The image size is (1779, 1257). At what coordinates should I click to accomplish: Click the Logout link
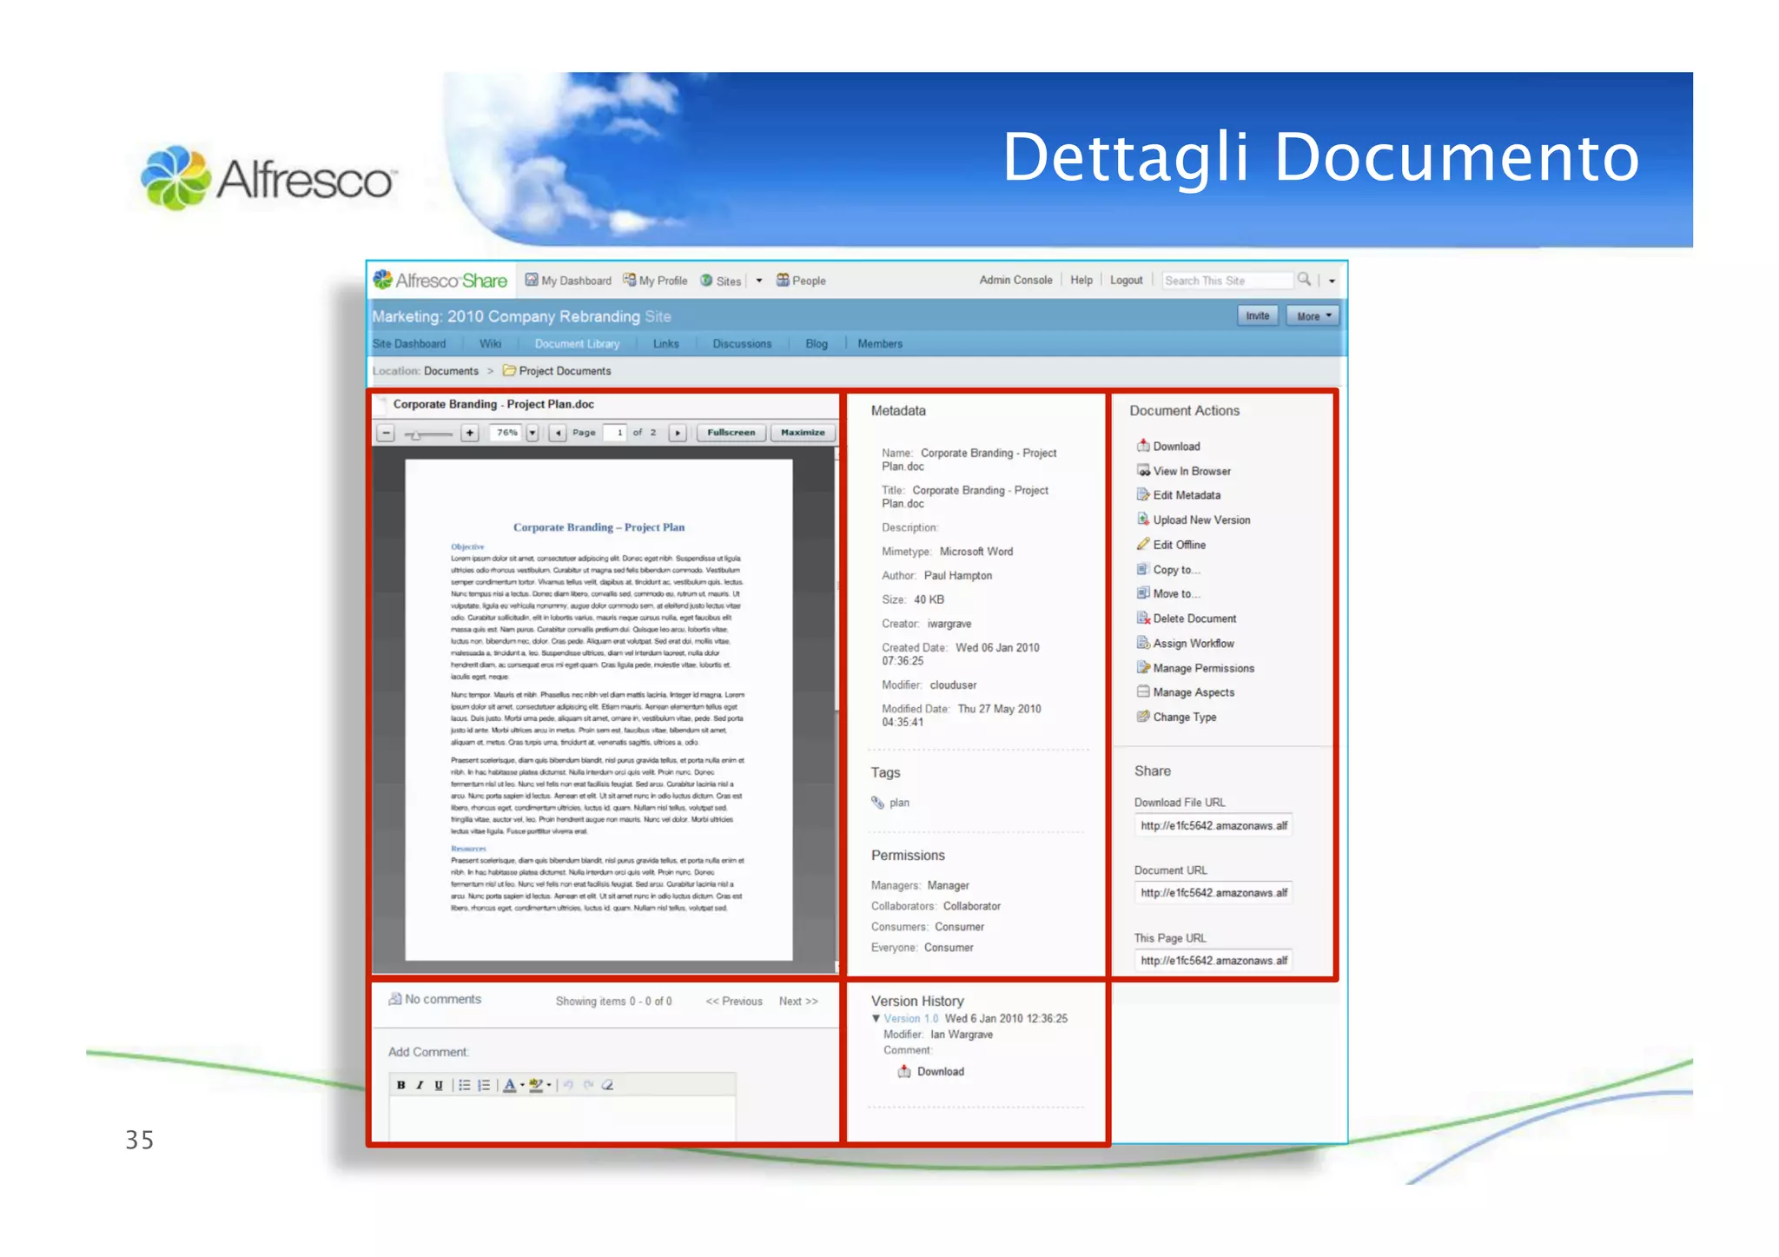(1127, 280)
